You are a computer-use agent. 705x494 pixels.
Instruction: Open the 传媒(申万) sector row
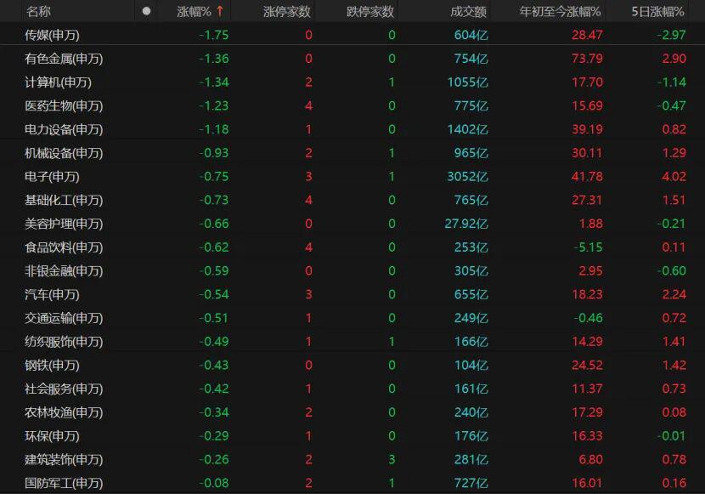pos(58,35)
